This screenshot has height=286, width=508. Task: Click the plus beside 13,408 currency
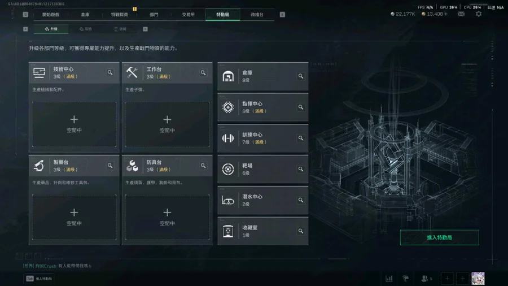tap(446, 14)
